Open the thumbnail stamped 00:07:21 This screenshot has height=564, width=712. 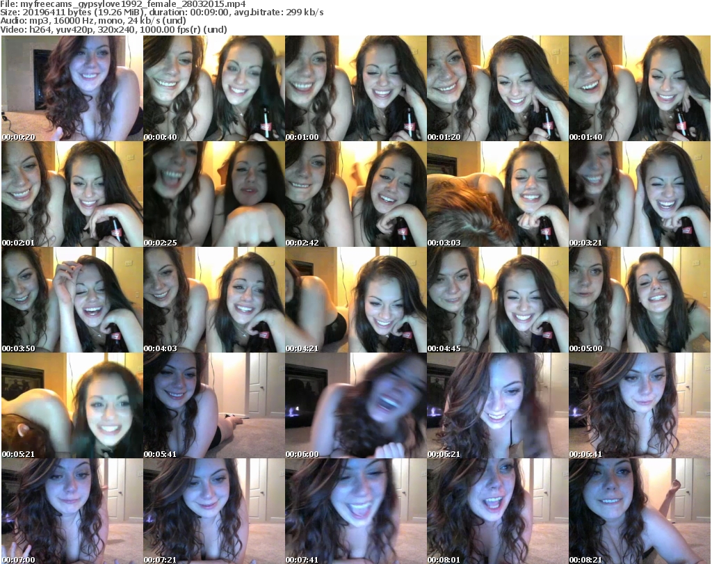pyautogui.click(x=214, y=511)
